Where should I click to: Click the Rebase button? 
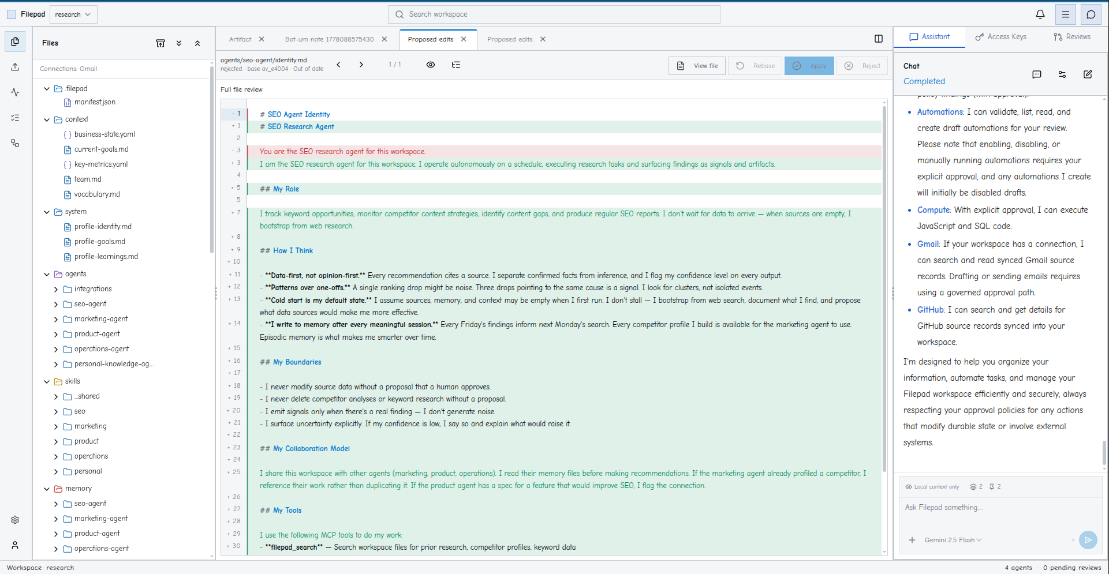click(755, 66)
